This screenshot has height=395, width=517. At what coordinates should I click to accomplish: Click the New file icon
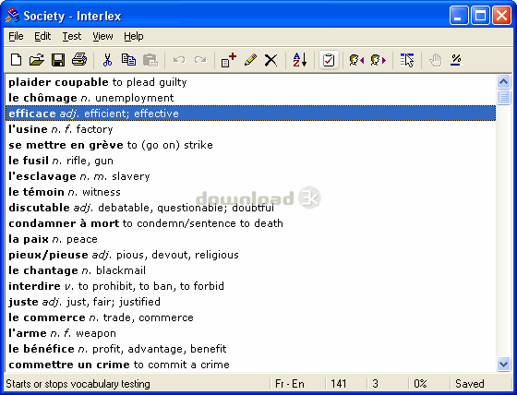[17, 60]
